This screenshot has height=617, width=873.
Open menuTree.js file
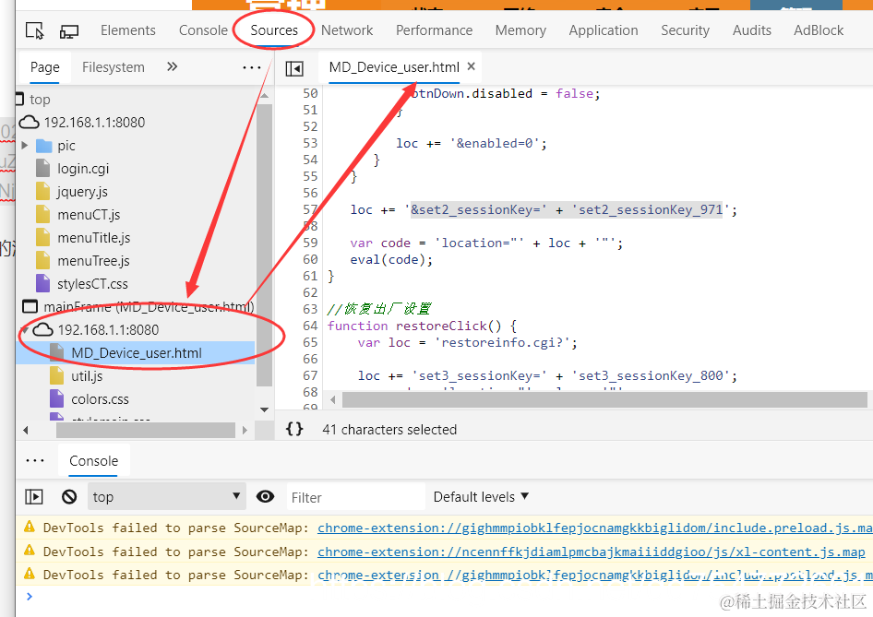(93, 261)
